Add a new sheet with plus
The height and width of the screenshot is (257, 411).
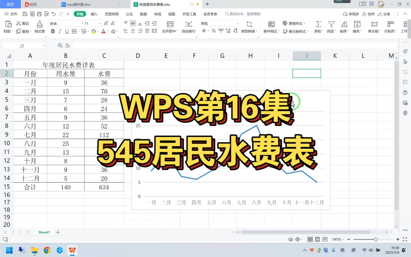coord(58,232)
